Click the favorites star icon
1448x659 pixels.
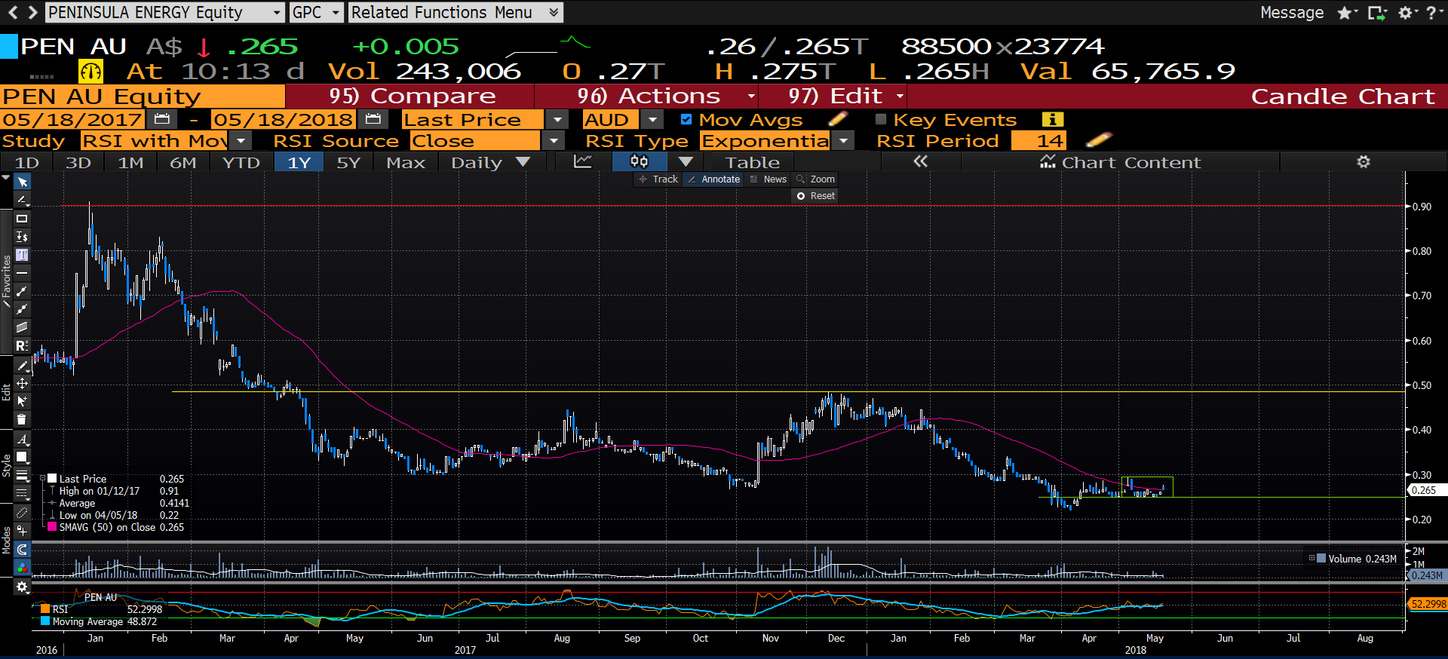coord(1345,13)
